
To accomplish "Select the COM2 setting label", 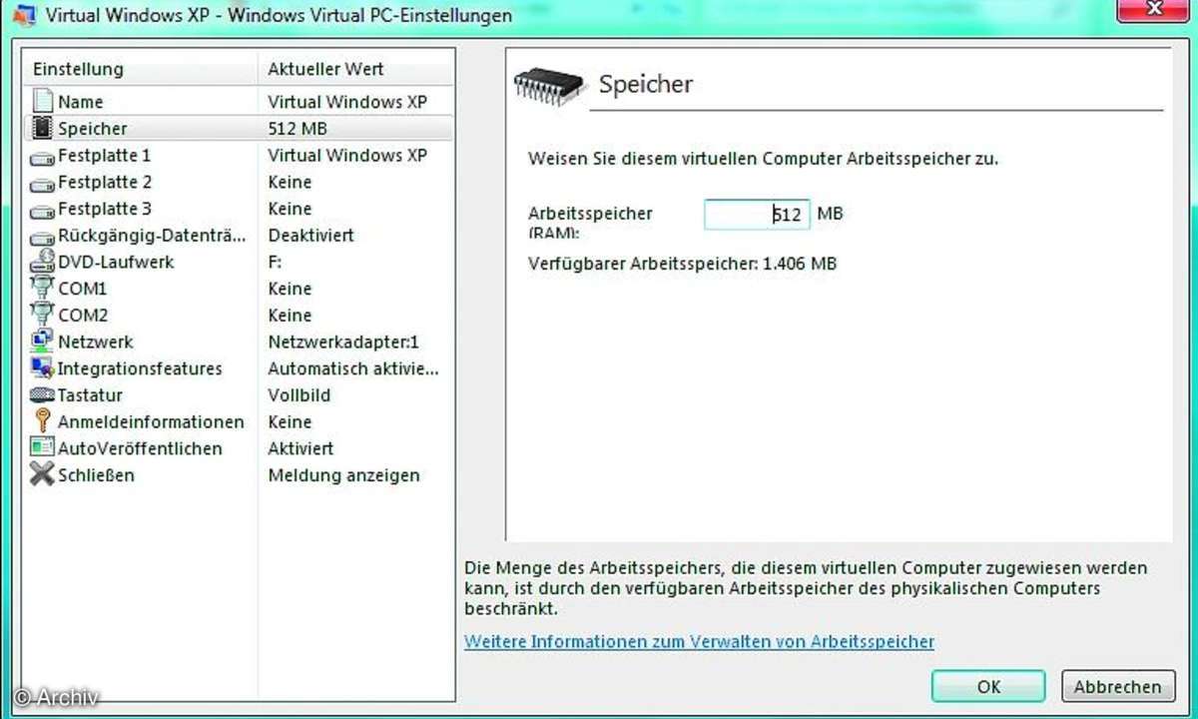I will 83,316.
